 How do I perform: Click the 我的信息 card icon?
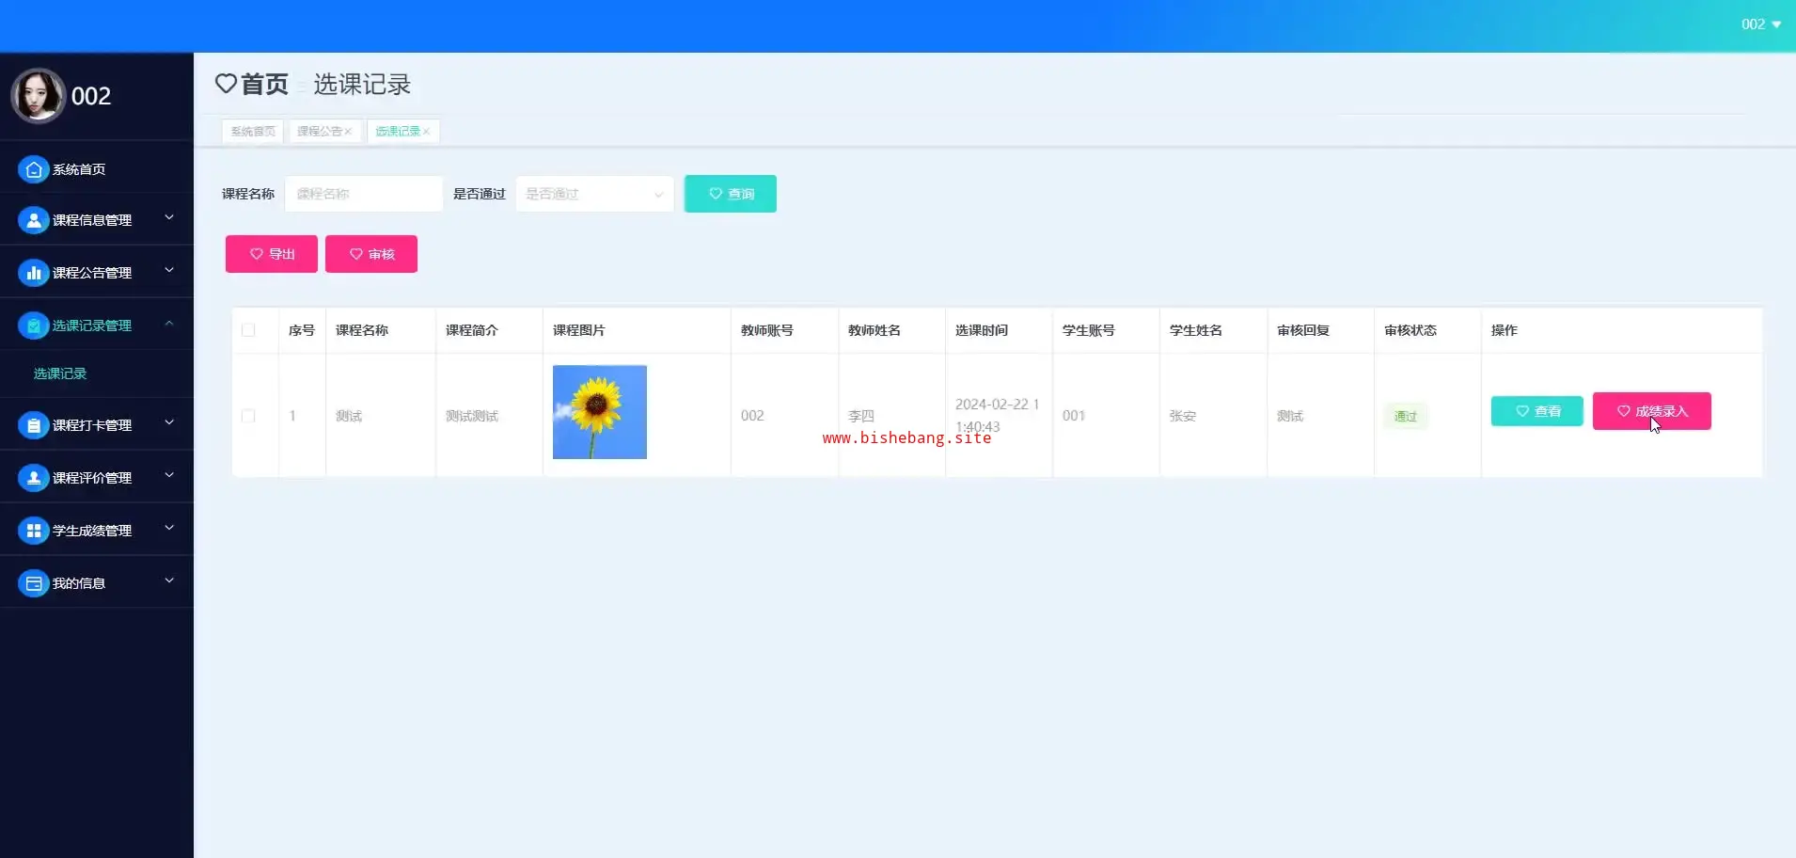point(34,583)
